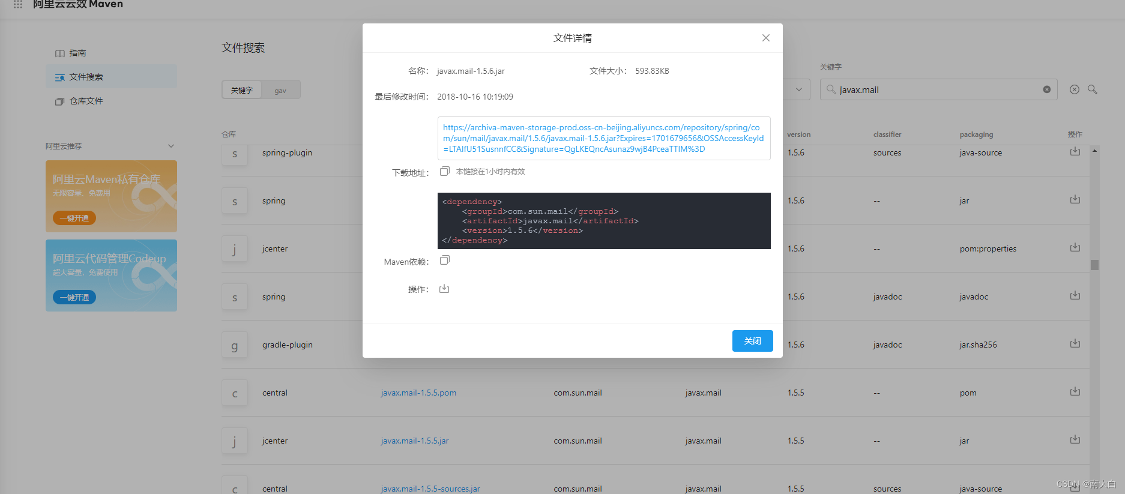Click the 'g' avatar of gradle-plugin row
1125x494 pixels.
pyautogui.click(x=235, y=345)
